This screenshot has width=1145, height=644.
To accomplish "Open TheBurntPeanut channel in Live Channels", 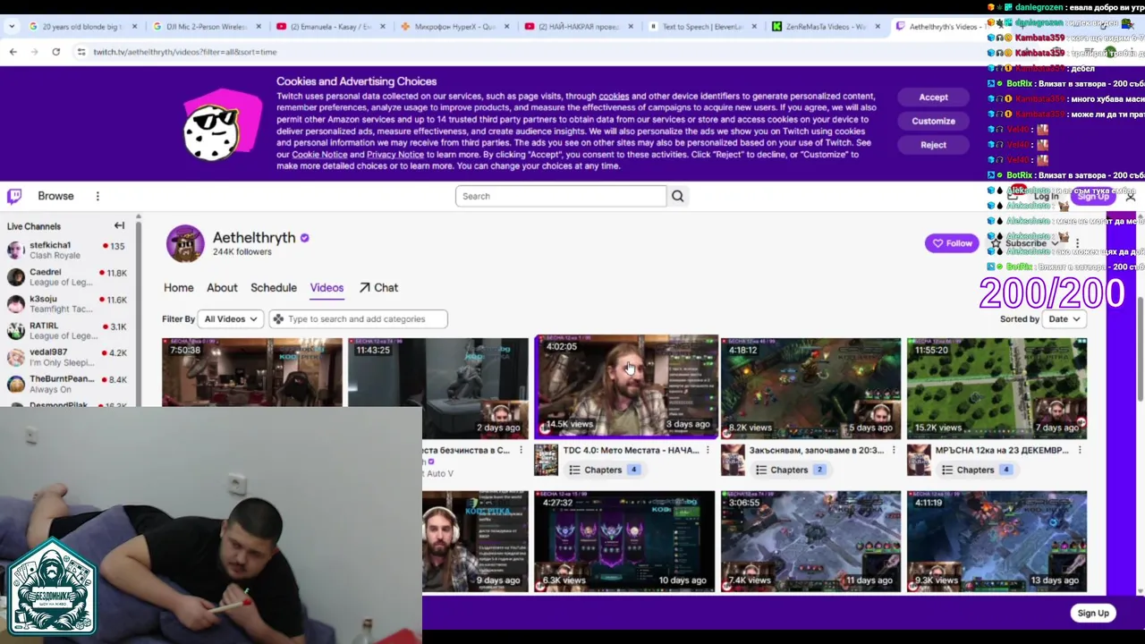I will point(68,385).
